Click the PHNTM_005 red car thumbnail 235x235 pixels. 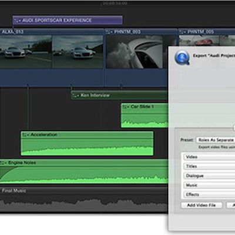(x=199, y=41)
